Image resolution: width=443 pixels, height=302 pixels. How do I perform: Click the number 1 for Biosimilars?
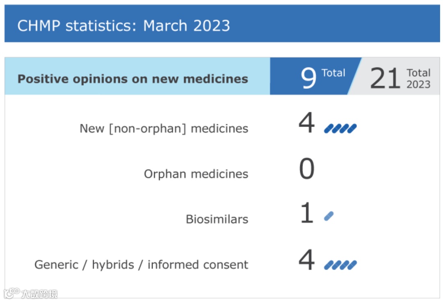click(307, 212)
